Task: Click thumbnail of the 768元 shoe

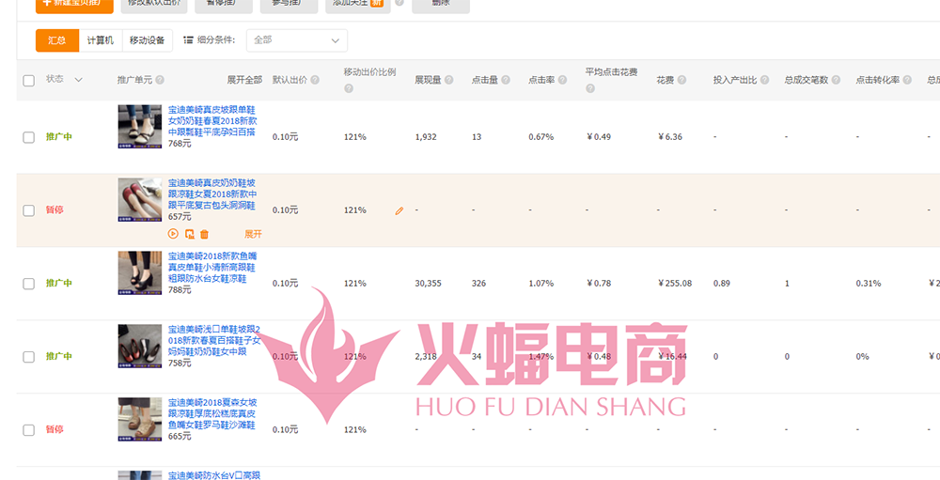Action: [x=140, y=127]
